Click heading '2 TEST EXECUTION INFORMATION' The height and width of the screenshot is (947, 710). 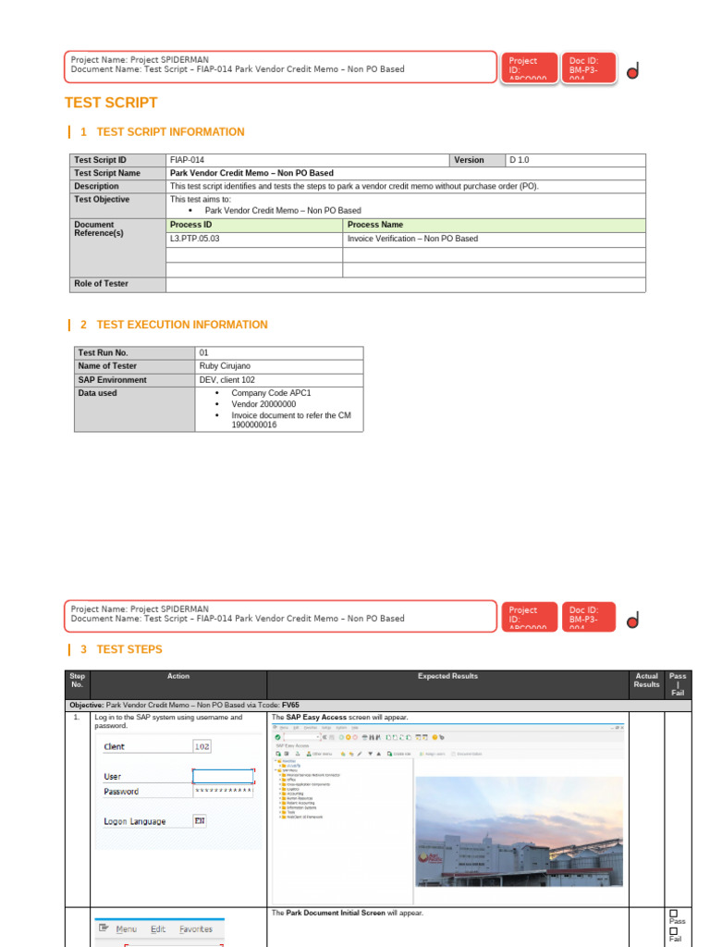174,325
